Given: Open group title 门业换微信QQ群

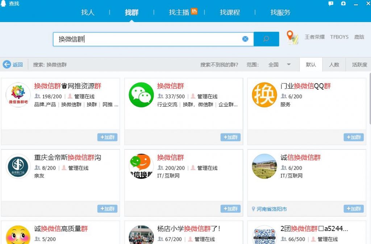Looking at the screenshot, I should tap(305, 86).
